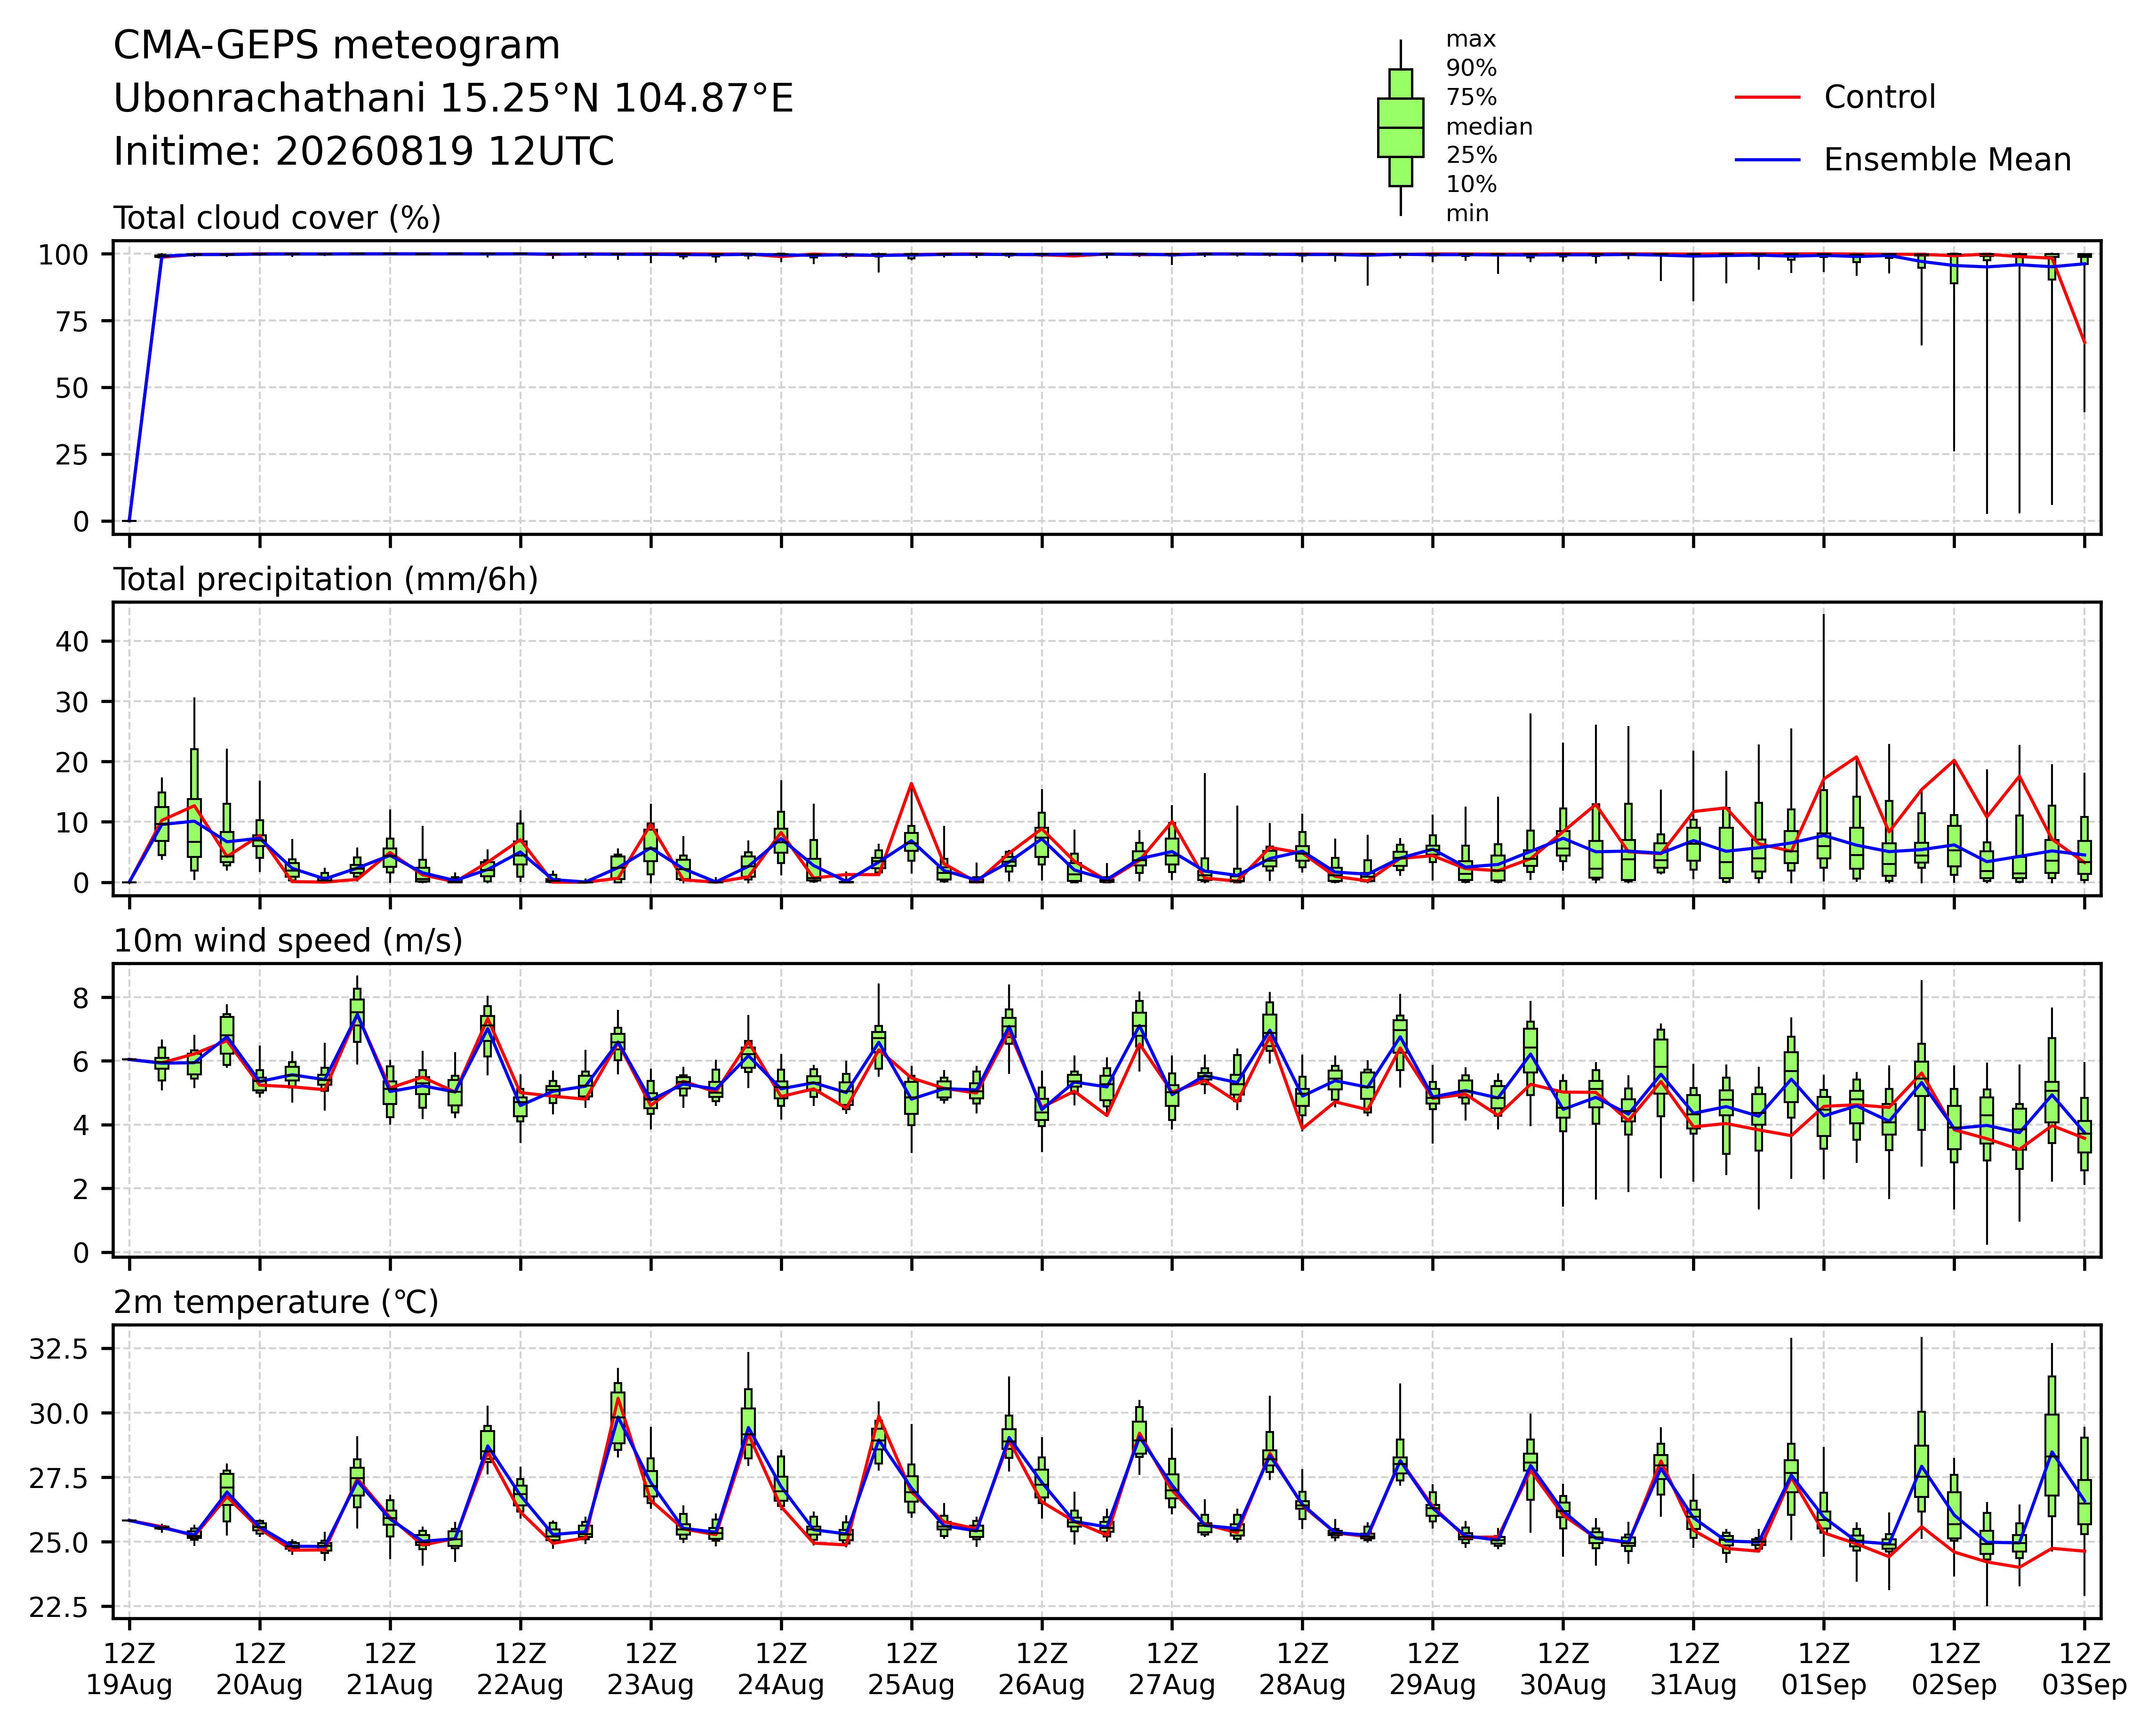Screen dimensions: 2156x1728
Task: Click the '30' precipitation axis tick
Action: coord(72,702)
